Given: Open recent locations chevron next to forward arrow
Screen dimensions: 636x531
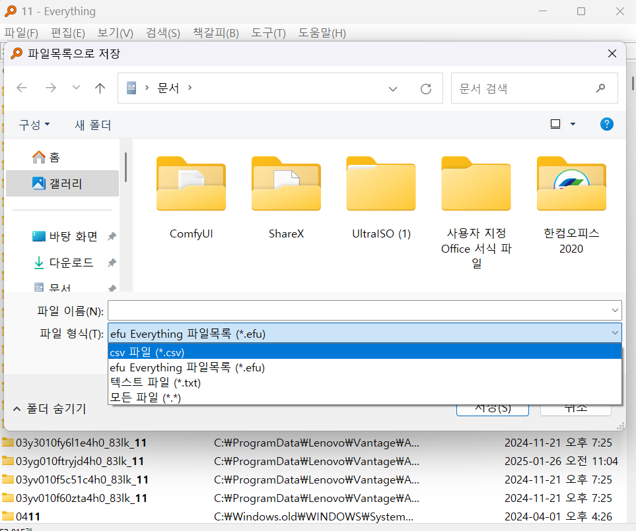Looking at the screenshot, I should click(x=76, y=88).
